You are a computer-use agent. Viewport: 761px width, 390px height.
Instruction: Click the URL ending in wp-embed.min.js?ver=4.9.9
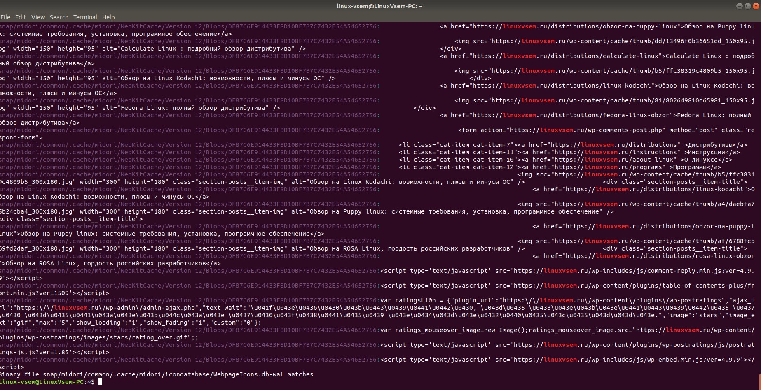coord(627,360)
